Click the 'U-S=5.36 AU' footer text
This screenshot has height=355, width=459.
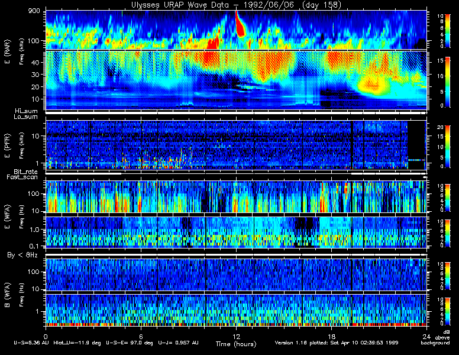[31, 343]
